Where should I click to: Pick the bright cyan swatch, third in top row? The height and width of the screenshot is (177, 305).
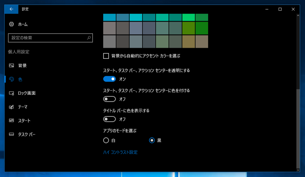(x=136, y=18)
